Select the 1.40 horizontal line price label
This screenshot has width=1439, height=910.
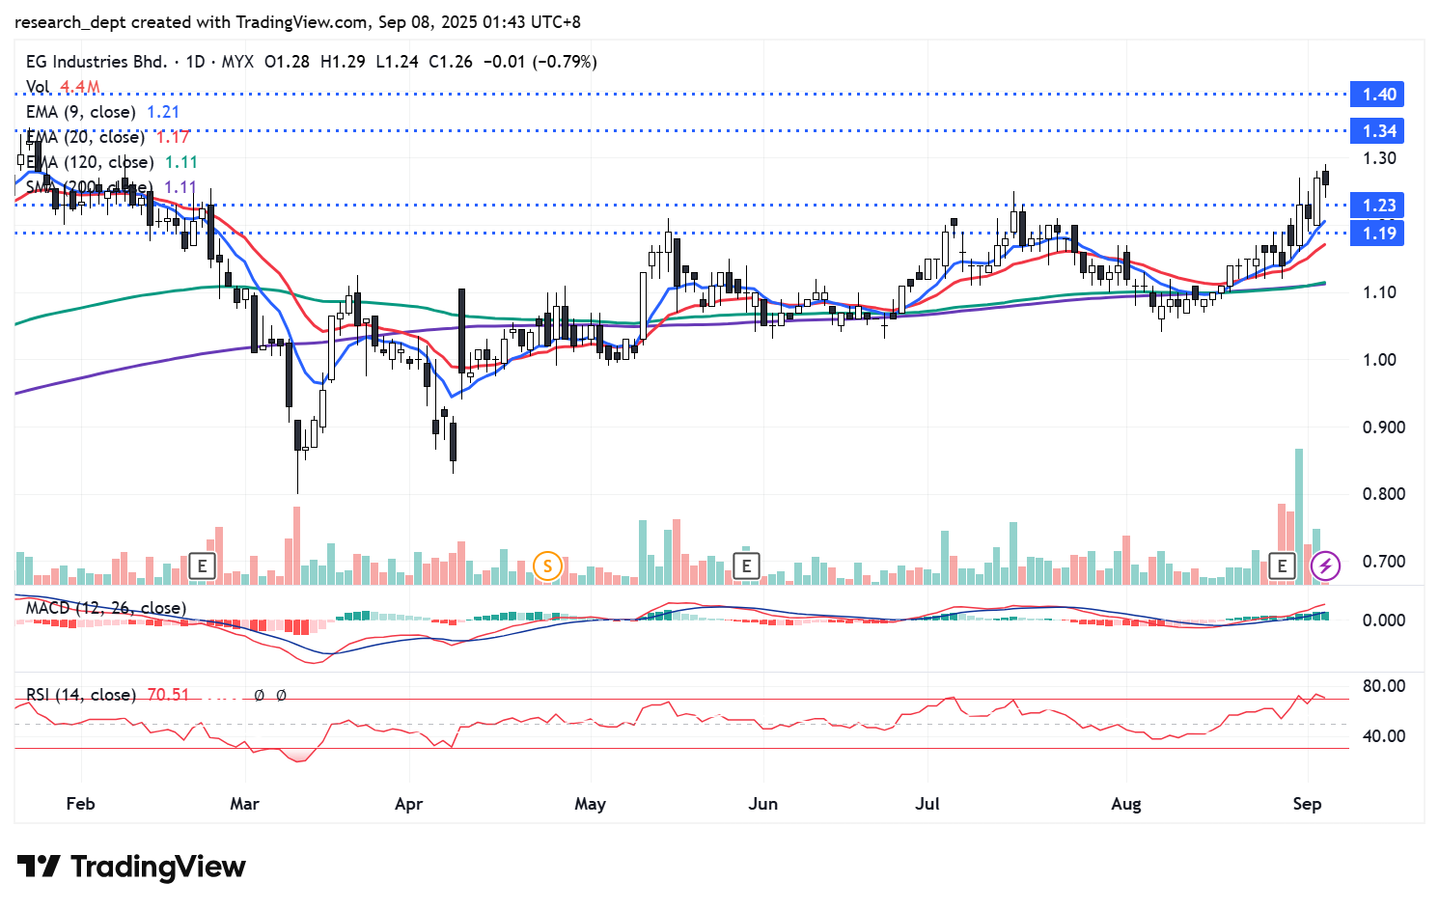coord(1377,95)
